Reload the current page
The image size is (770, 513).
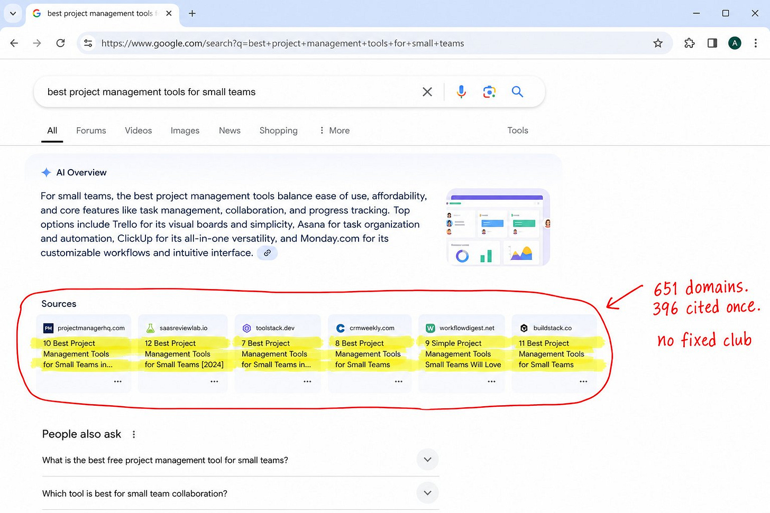point(60,43)
